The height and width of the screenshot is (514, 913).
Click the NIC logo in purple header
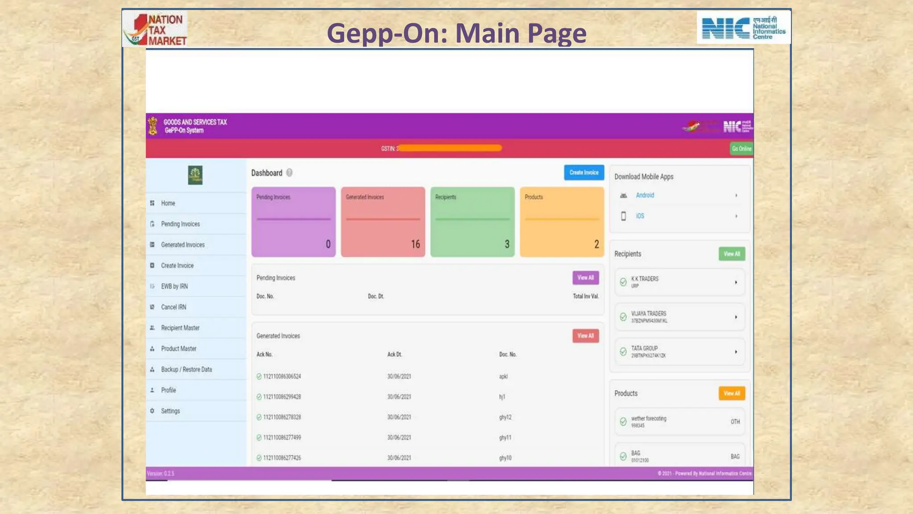tap(738, 126)
